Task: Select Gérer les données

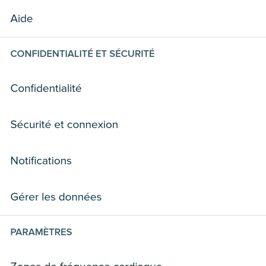Action: tap(56, 197)
